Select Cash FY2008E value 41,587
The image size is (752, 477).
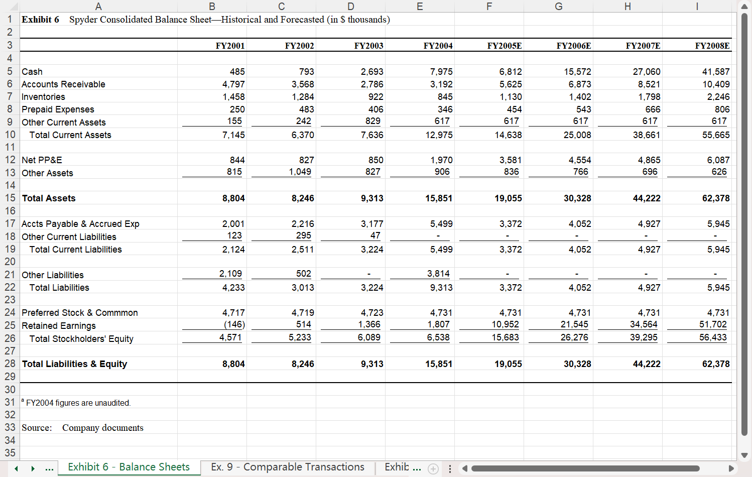coord(697,71)
